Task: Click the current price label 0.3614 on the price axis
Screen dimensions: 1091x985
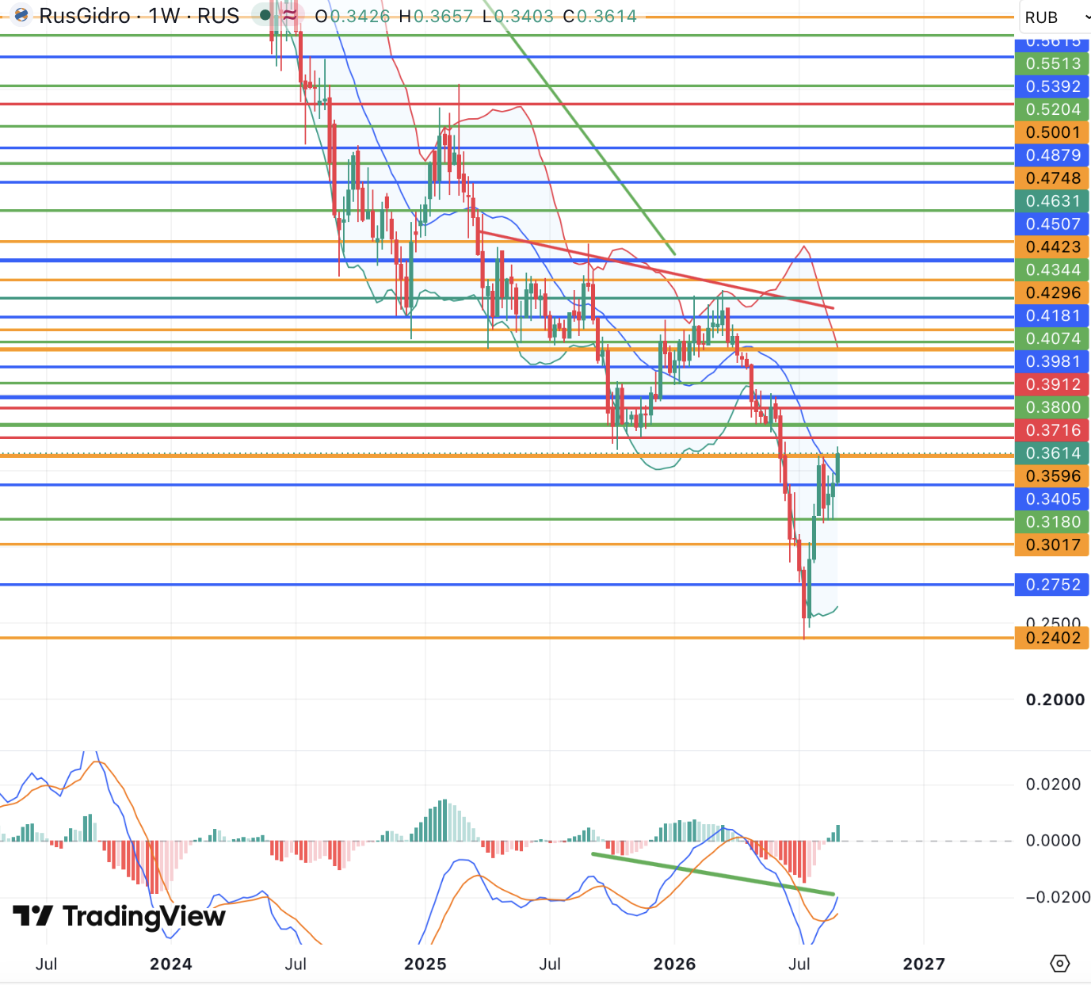Action: pyautogui.click(x=1053, y=454)
